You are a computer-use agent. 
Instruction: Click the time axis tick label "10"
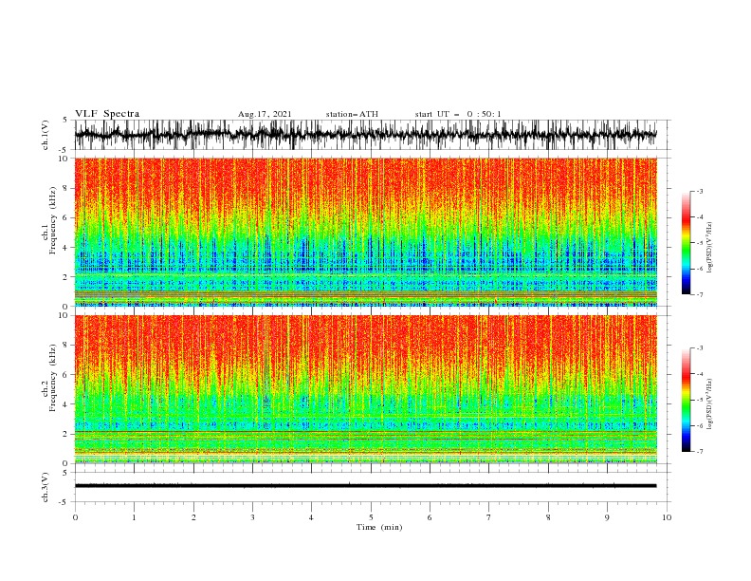pos(667,517)
